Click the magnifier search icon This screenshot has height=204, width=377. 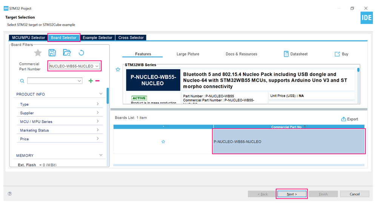click(22, 81)
